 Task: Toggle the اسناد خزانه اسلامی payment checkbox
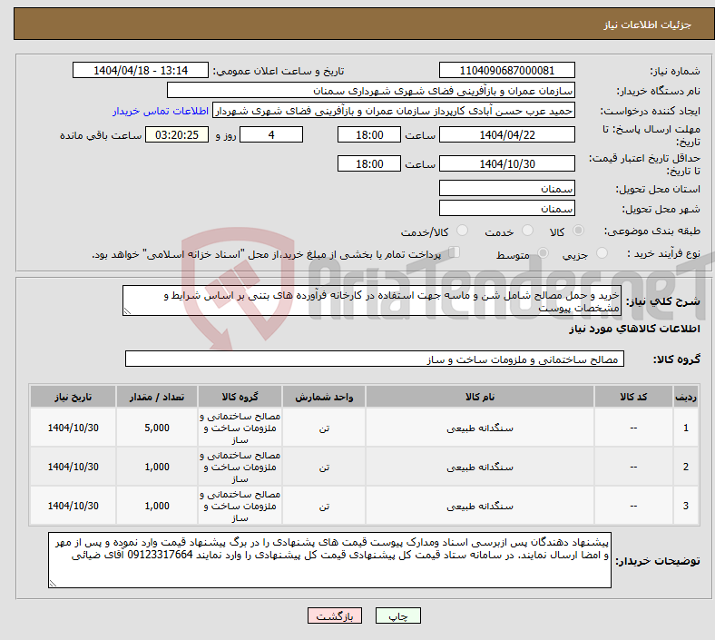[455, 251]
